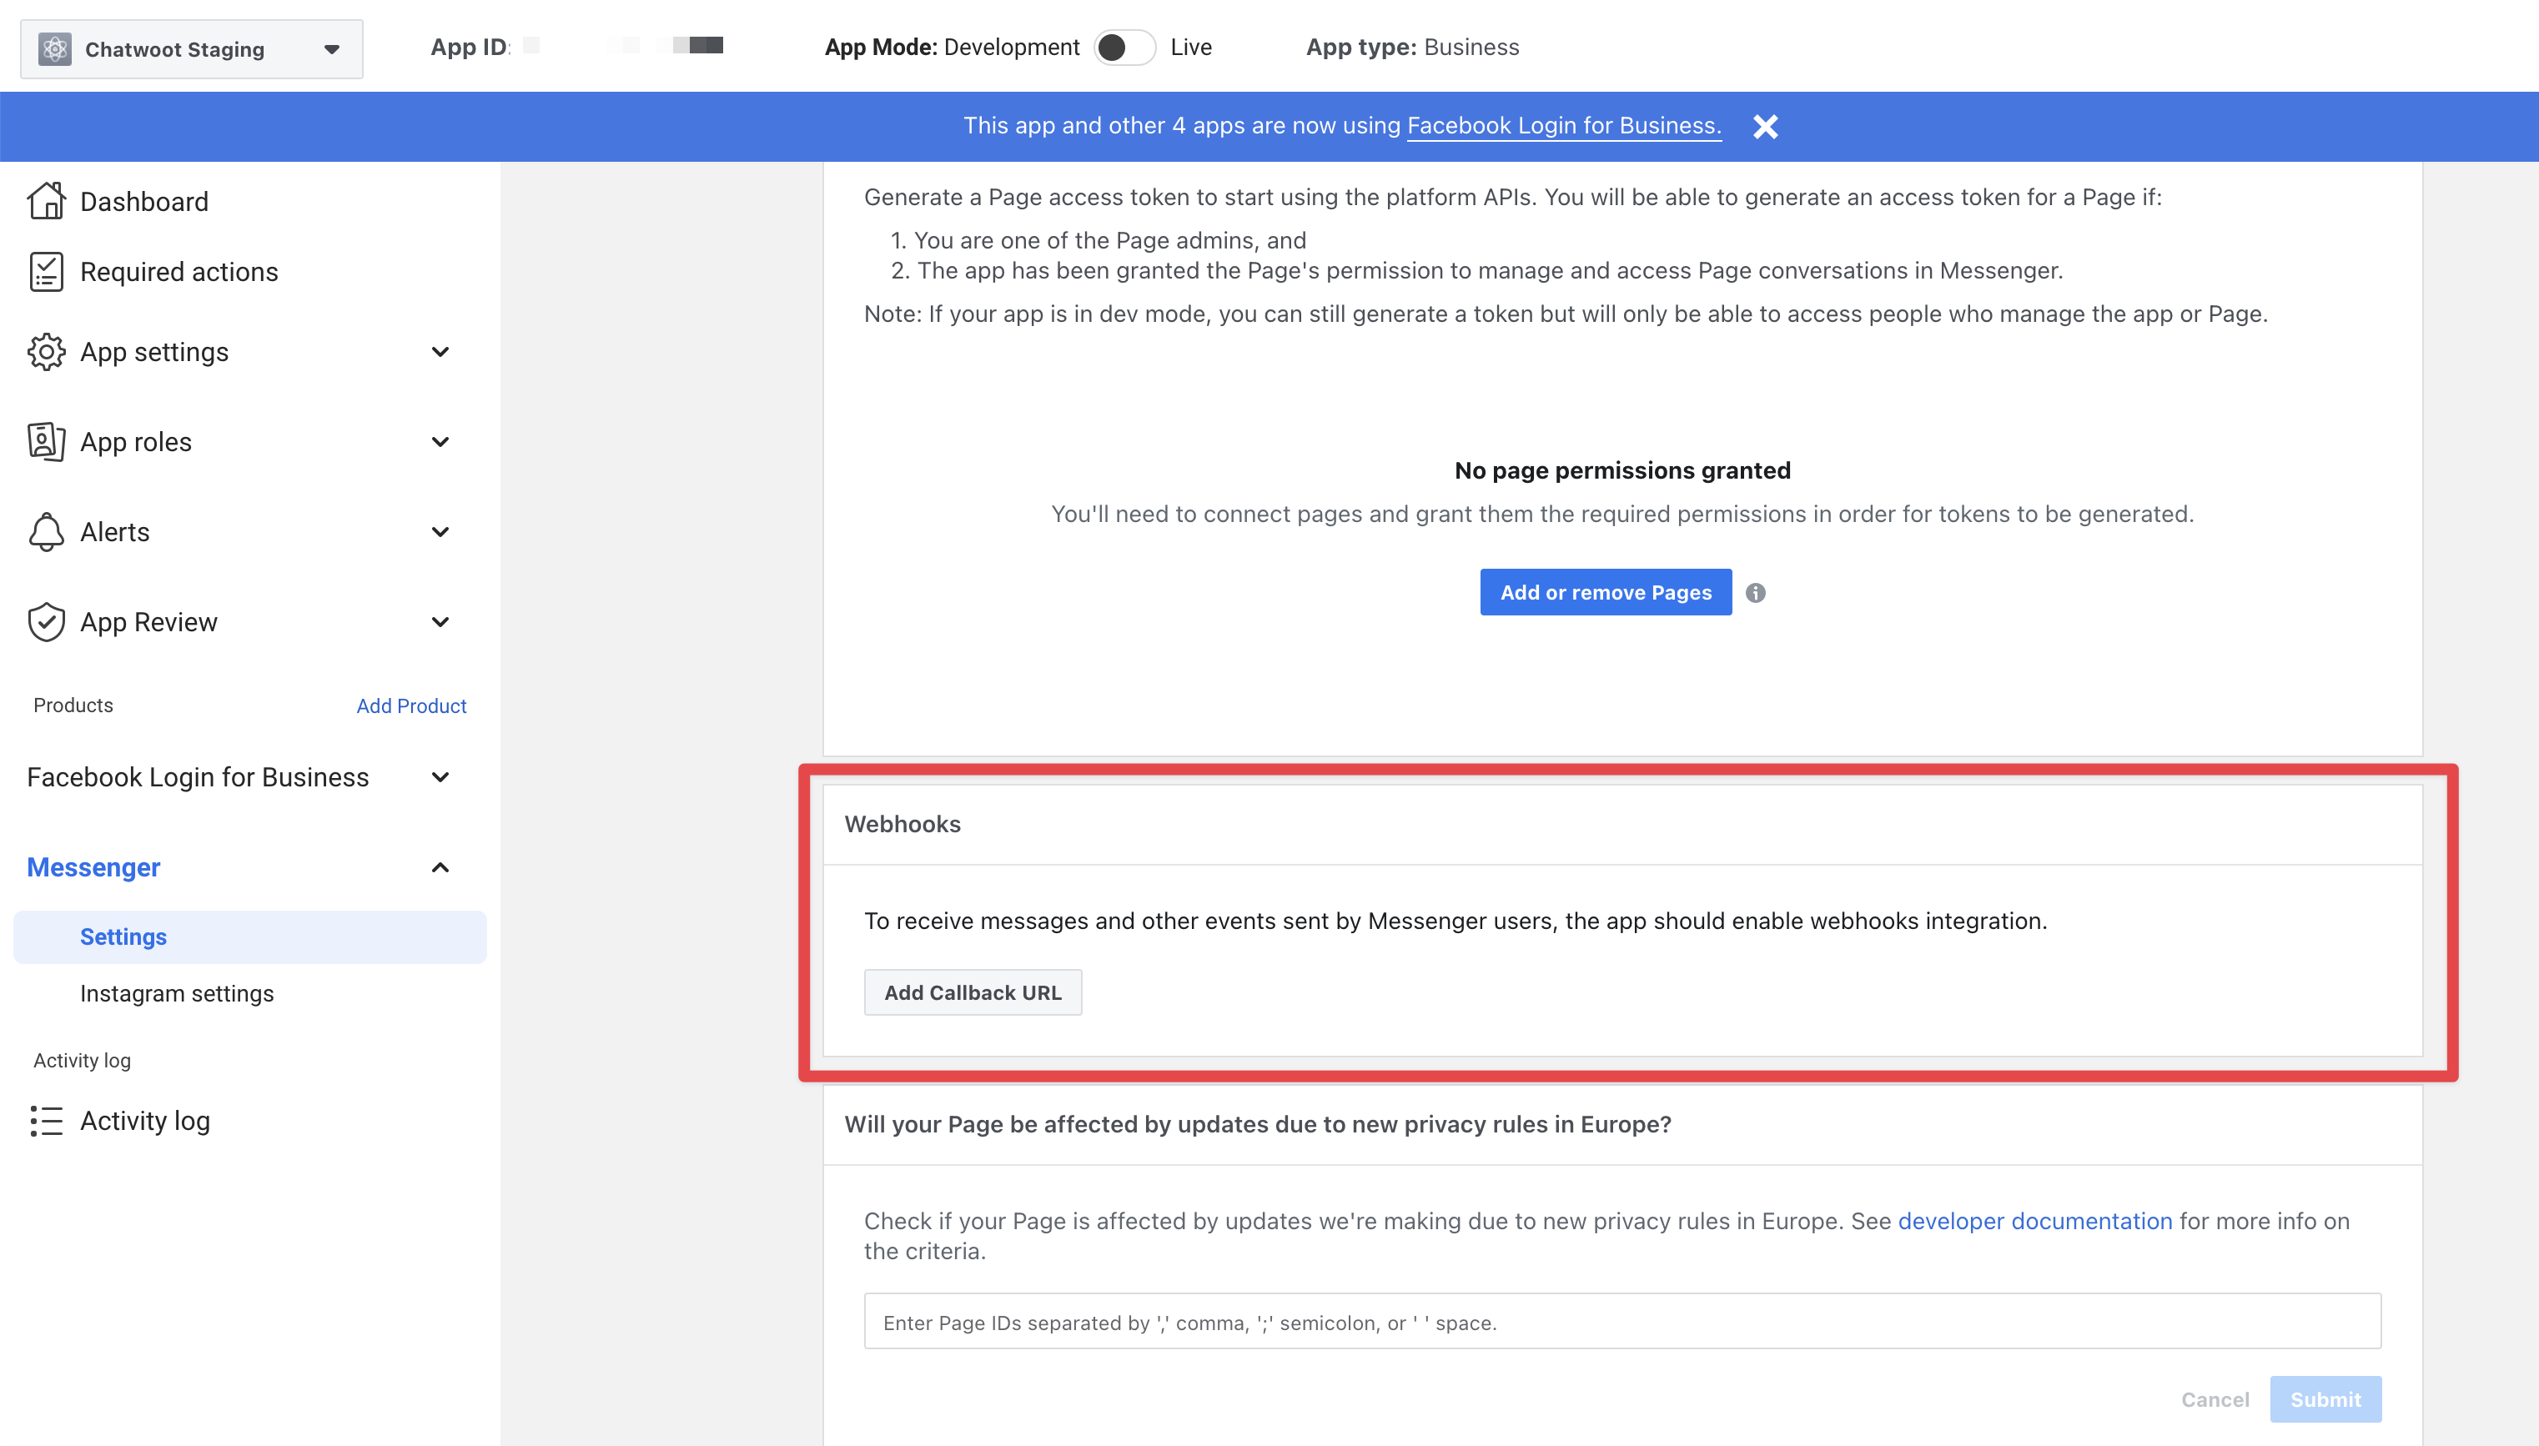Click the Chatwoot Staging app icon
The image size is (2539, 1446).
55,48
